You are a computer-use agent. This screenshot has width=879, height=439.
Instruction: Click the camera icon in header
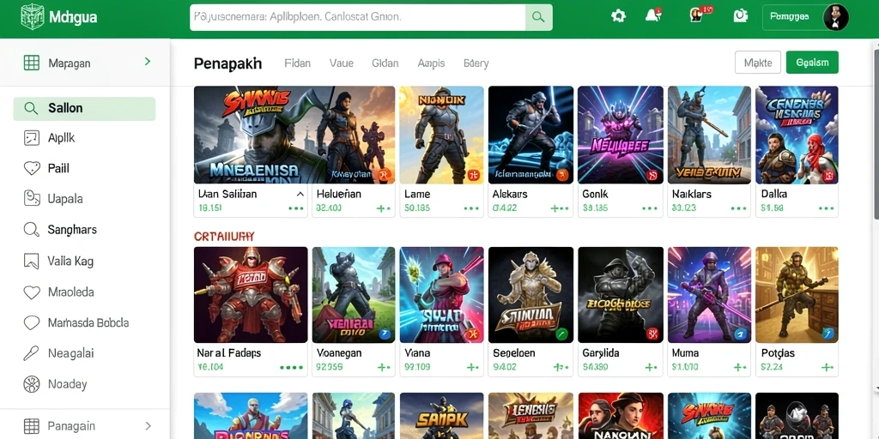coord(741,16)
